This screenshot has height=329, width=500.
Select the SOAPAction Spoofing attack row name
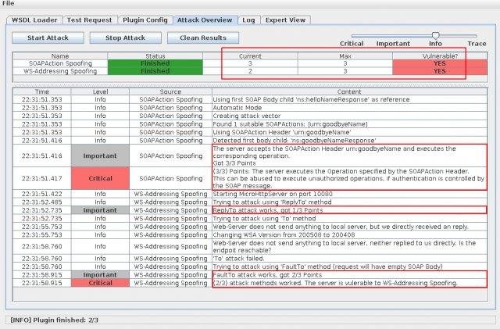point(60,63)
